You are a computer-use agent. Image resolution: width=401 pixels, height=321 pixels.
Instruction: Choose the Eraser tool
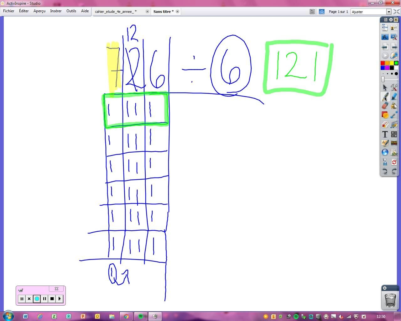point(385,106)
